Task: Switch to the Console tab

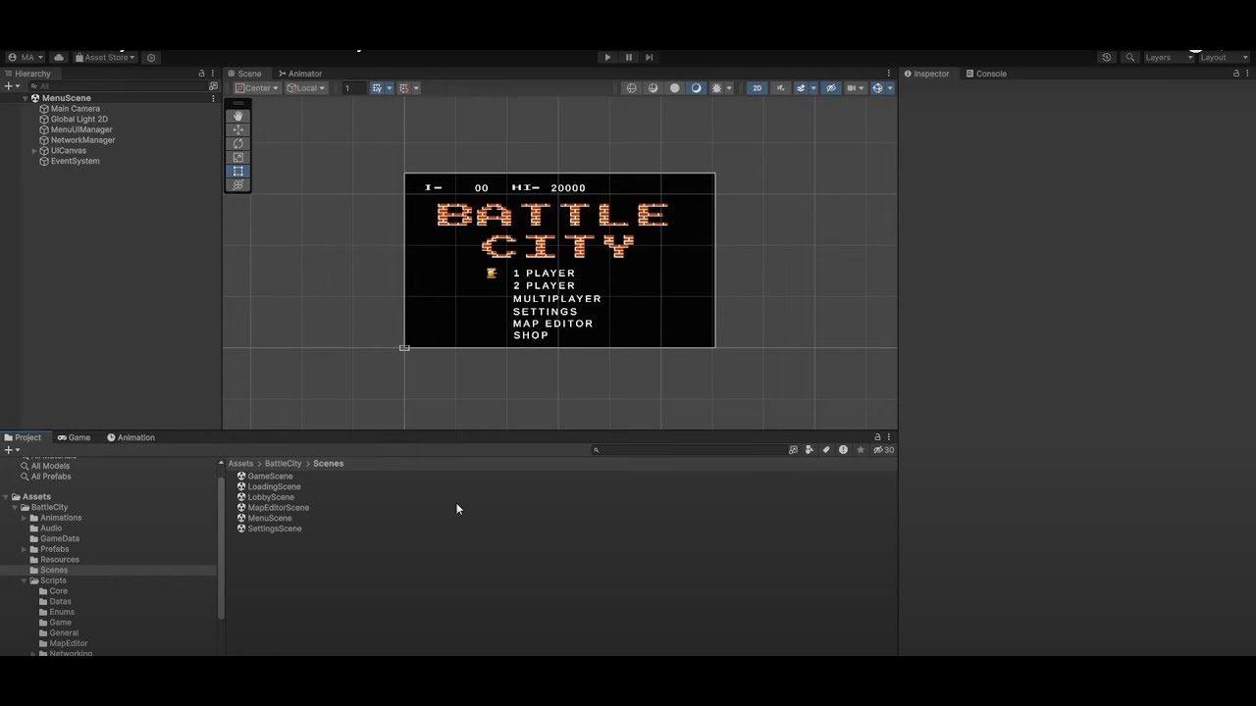Action: click(x=986, y=74)
